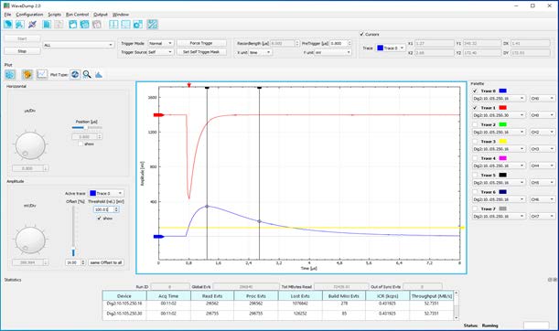Viewport: 559px width, 331px height.
Task: Click the horizontal Position slider
Action: (x=87, y=128)
